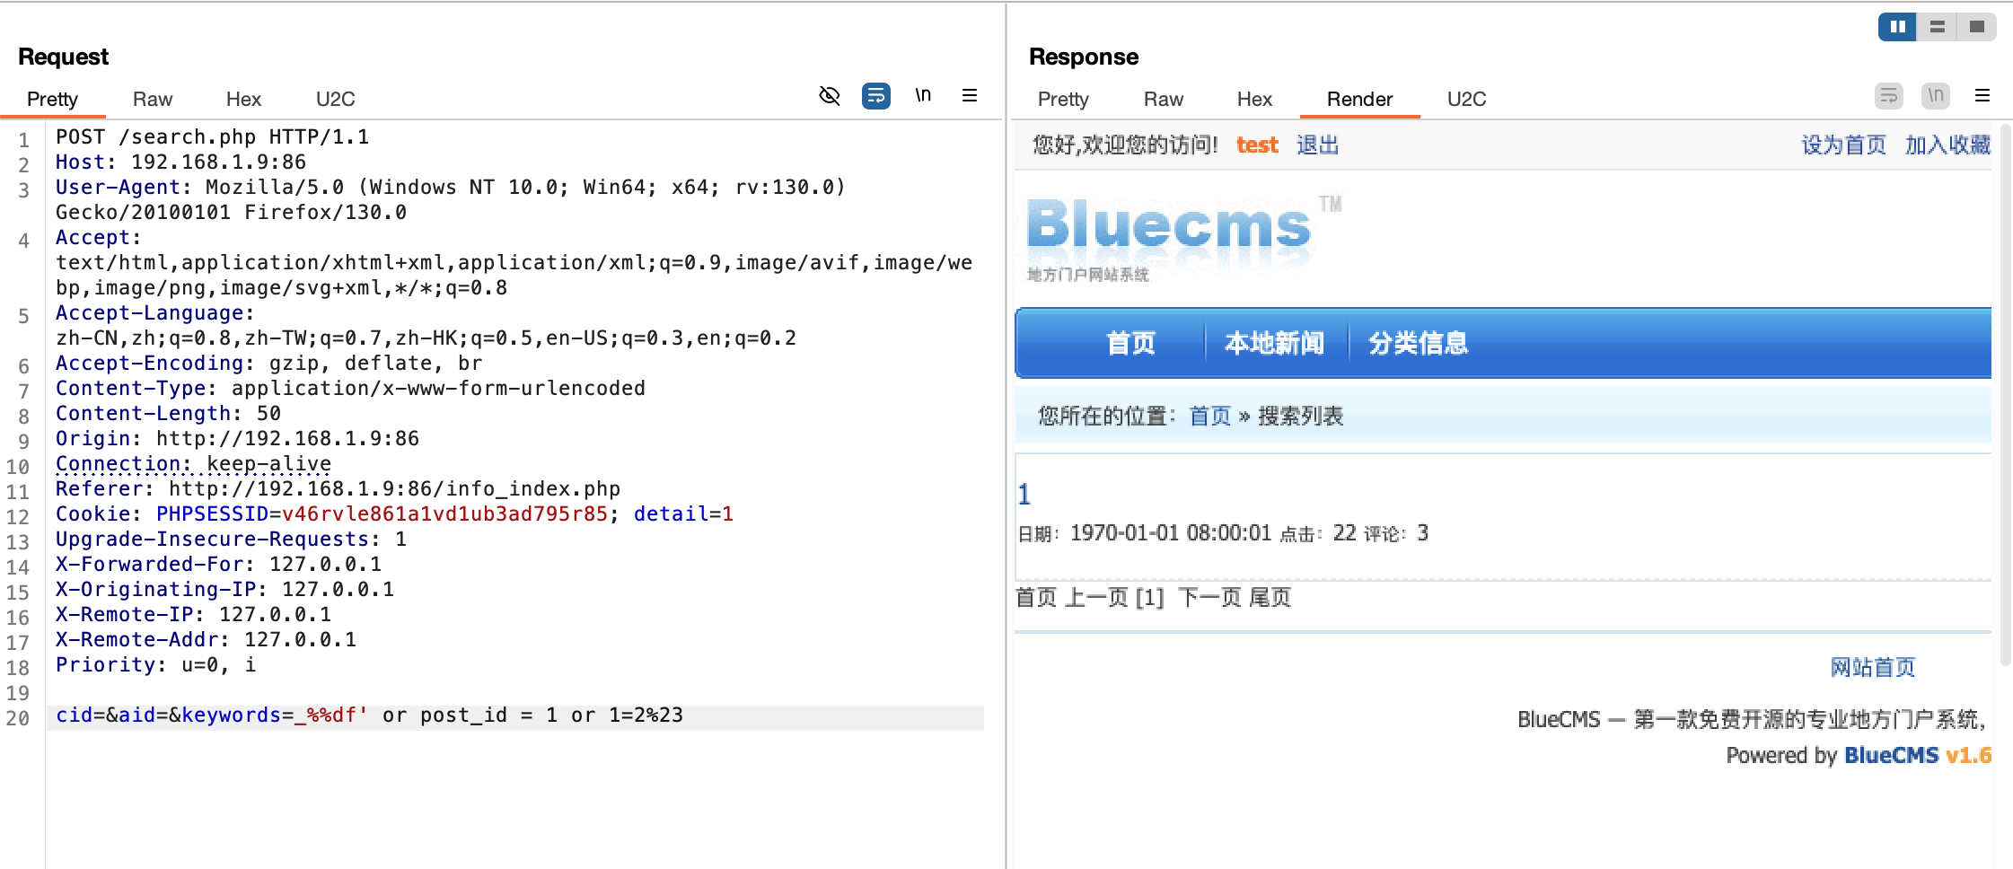This screenshot has width=2013, height=869.
Task: Switch to Request Hex tab
Action: point(243,99)
